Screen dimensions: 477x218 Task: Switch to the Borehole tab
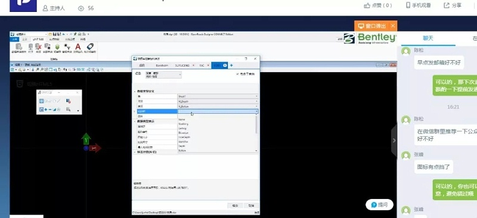click(162, 66)
